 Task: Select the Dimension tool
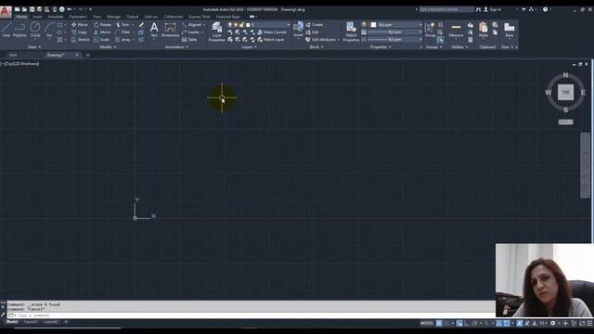[170, 30]
